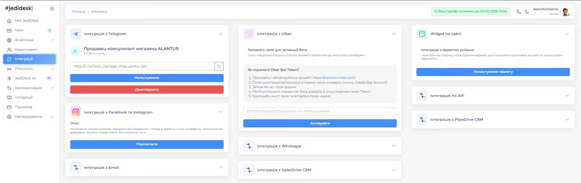Image resolution: width=581 pixels, height=183 pixels.
Task: Open the user avatar profile picture
Action: (565, 11)
